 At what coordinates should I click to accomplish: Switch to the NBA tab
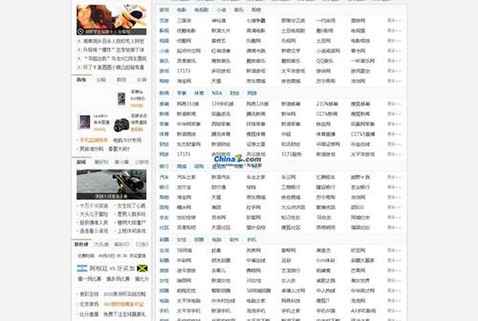(x=216, y=93)
